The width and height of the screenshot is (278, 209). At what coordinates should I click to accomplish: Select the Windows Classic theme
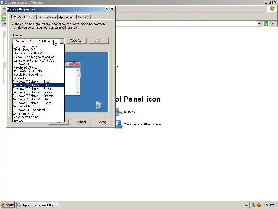(39, 106)
